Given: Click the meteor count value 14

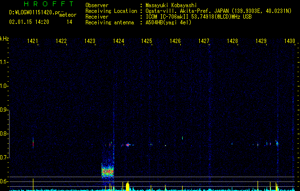Looking at the screenshot, I should (70, 22).
